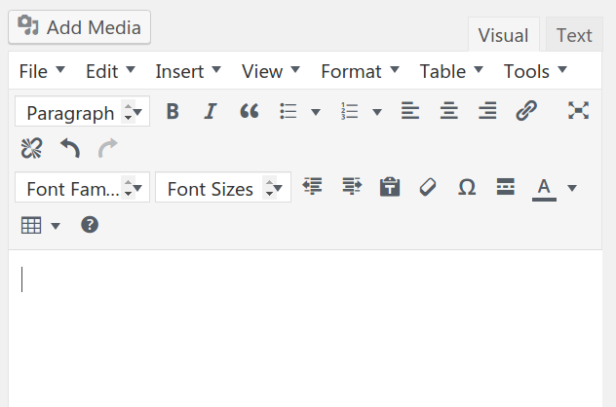The width and height of the screenshot is (616, 407).
Task: Open keyboard shortcuts help icon
Action: [90, 226]
